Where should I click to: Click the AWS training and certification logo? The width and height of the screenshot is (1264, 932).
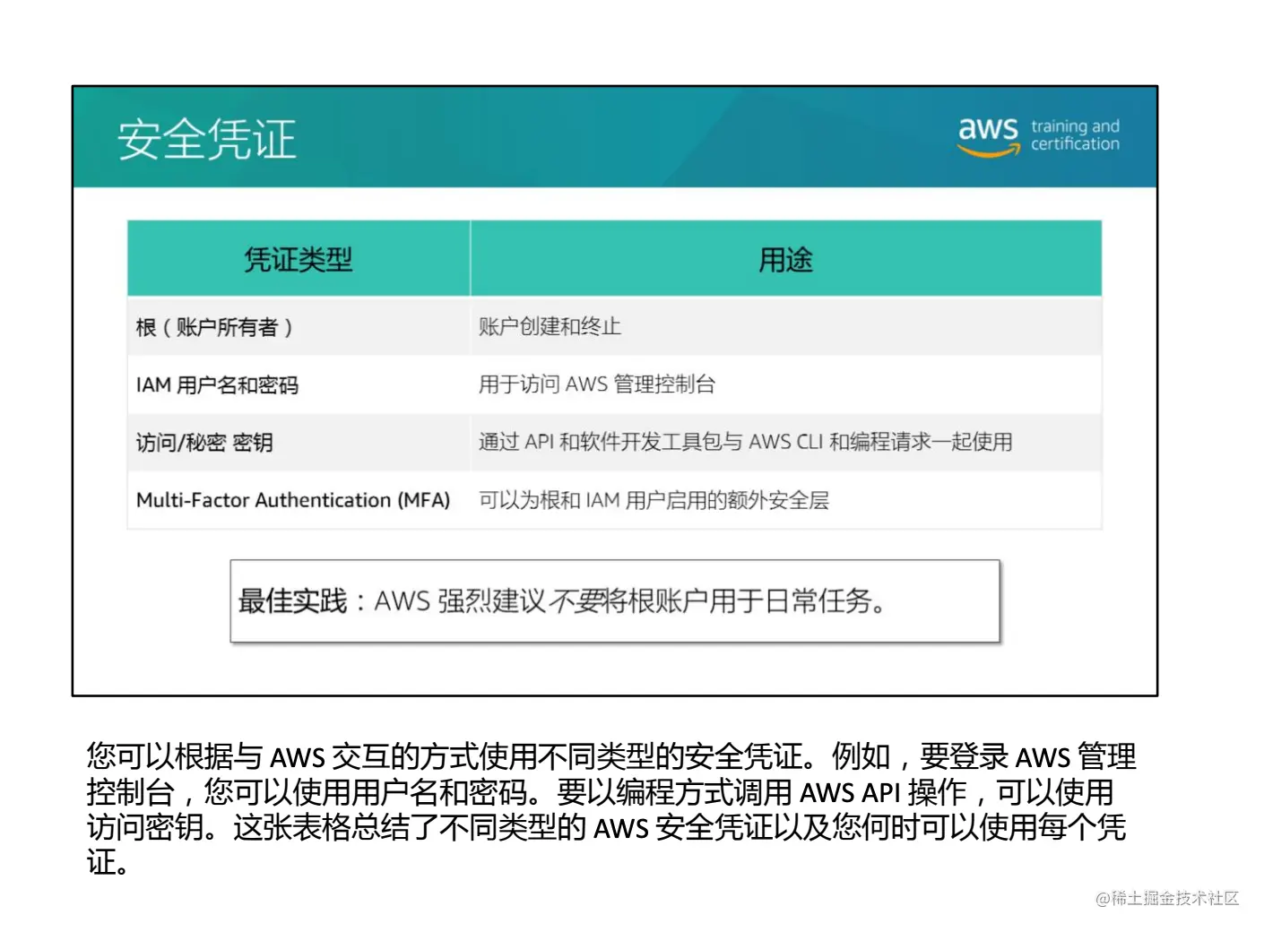pos(1038,137)
